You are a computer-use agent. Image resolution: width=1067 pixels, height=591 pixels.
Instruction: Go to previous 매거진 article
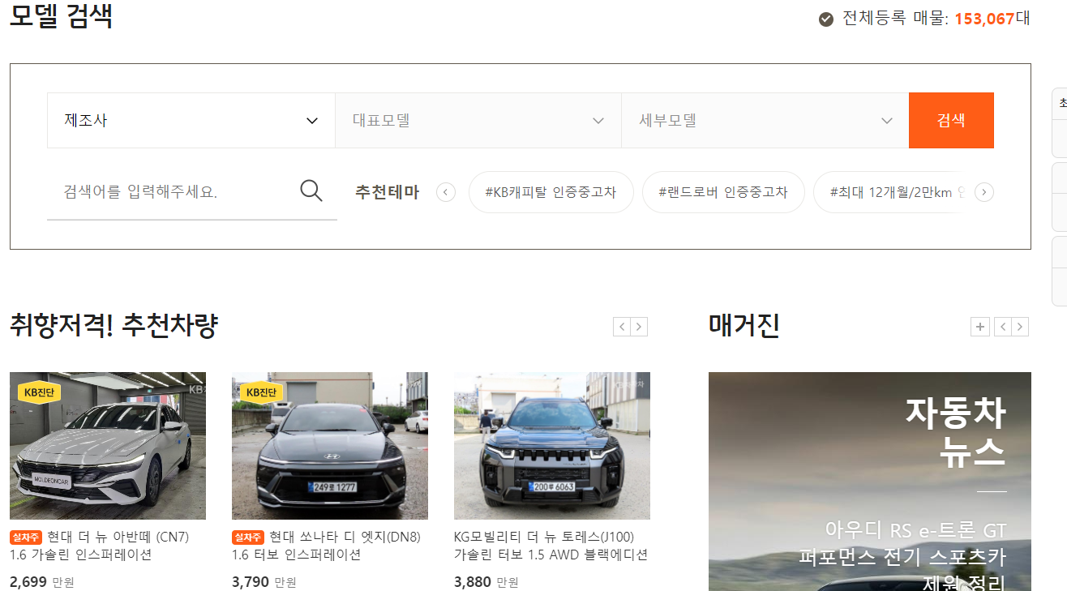(x=1003, y=327)
